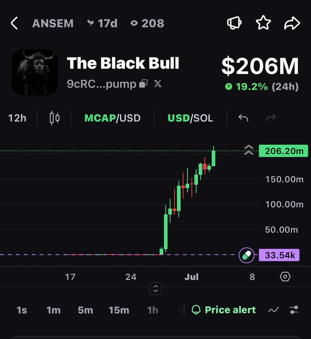Toggle USD/SOL currency mode
311x339 pixels.
point(190,118)
